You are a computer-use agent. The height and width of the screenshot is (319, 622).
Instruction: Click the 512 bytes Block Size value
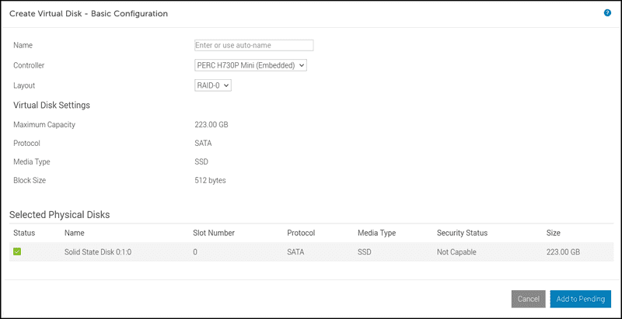point(210,181)
